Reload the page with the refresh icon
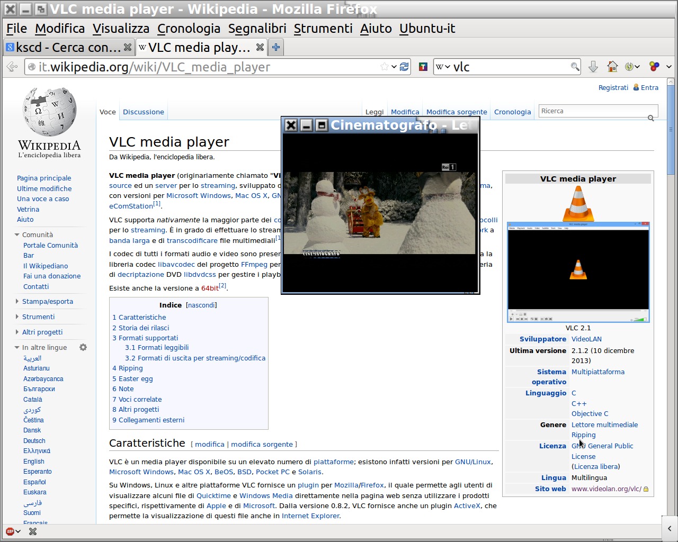This screenshot has height=542, width=678. coord(404,67)
